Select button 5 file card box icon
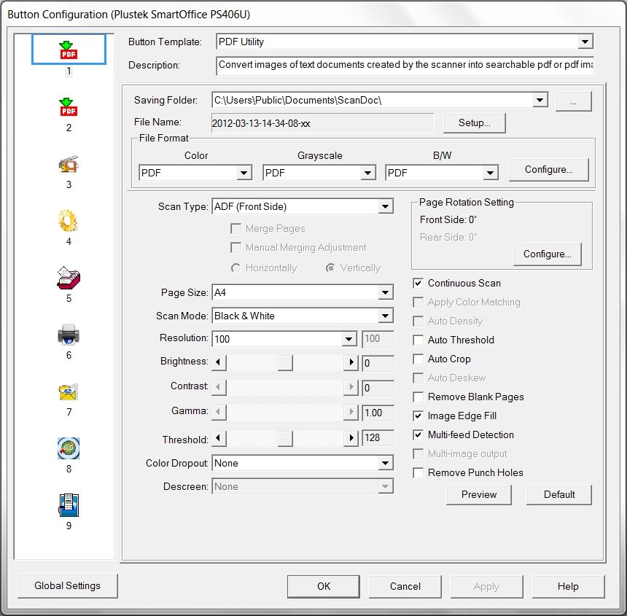Image resolution: width=627 pixels, height=616 pixels. [x=69, y=278]
